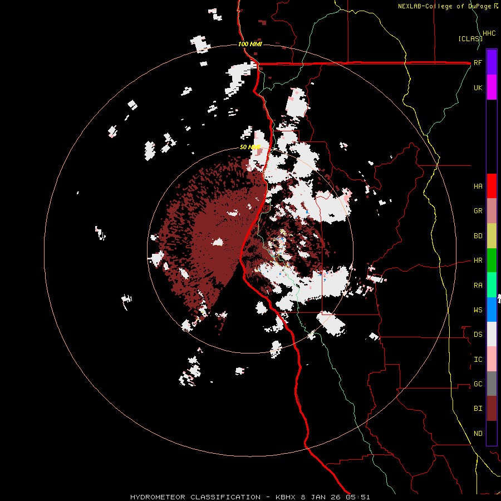Click the NEXLAB-College of DuPage credit text
Screen dimensions: 501x501
[448, 6]
